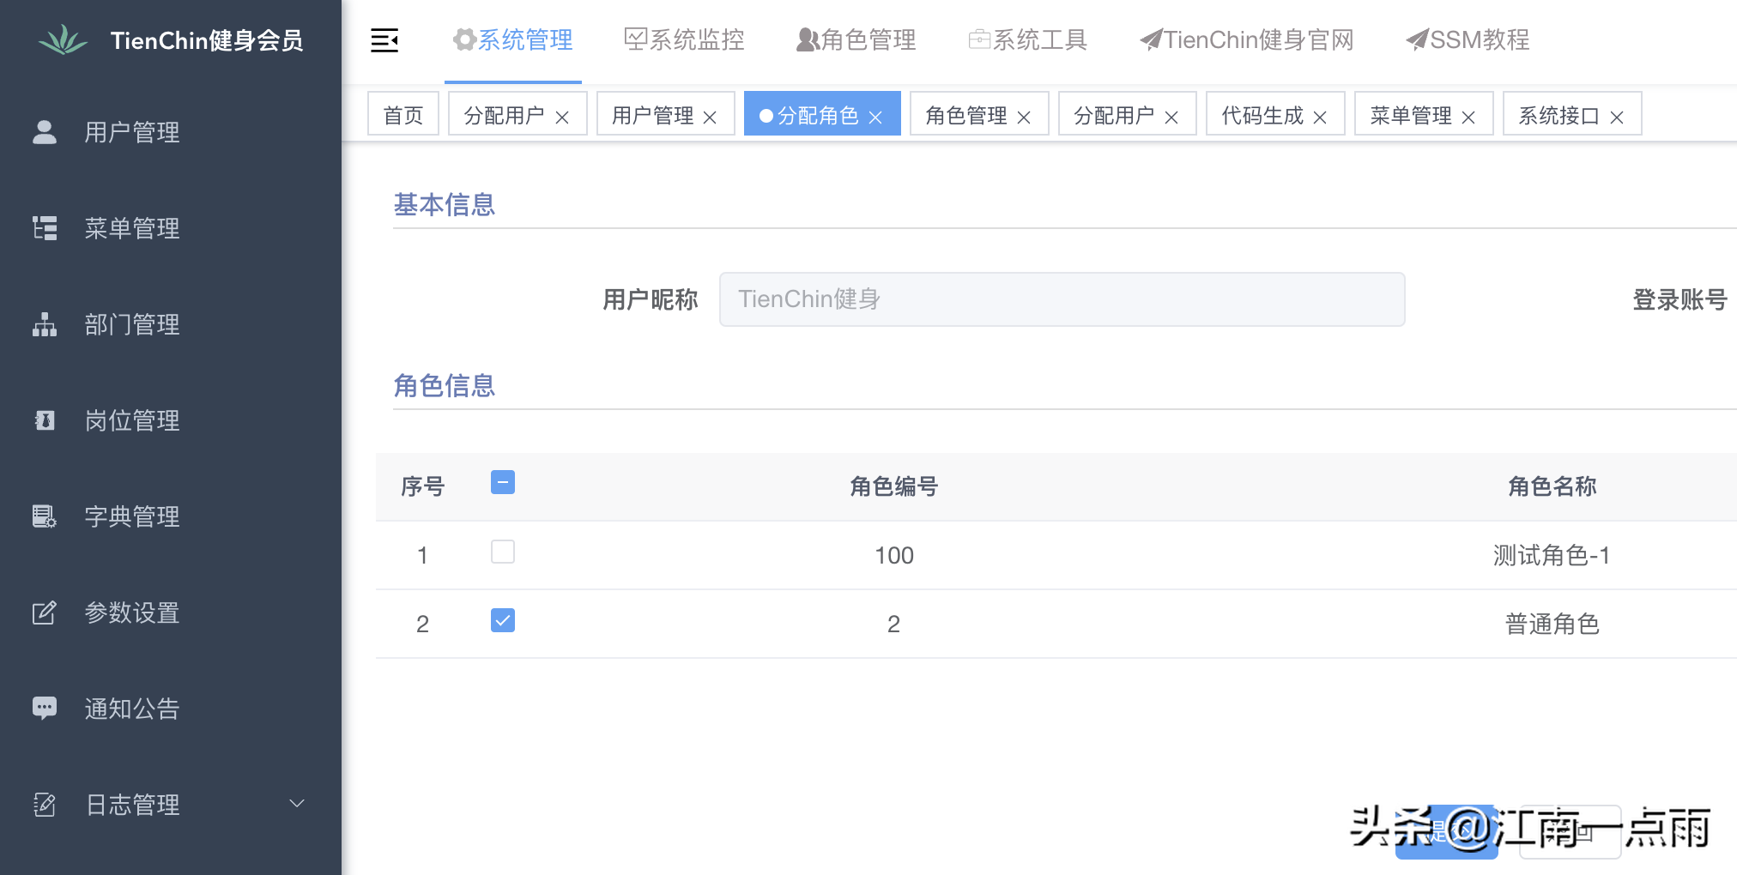The width and height of the screenshot is (1737, 875).
Task: Collapse the 基本信息 section header
Action: tap(445, 204)
